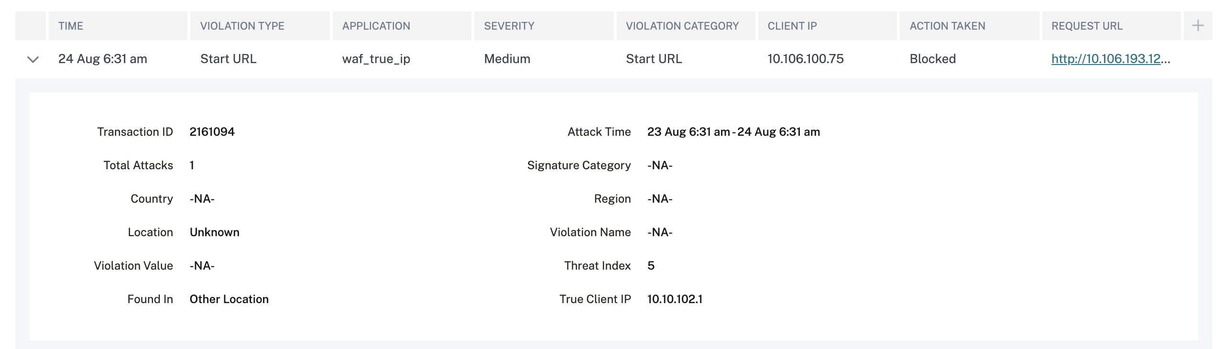The image size is (1223, 349).
Task: Select the 'Total Attacks' field label
Action: (138, 165)
